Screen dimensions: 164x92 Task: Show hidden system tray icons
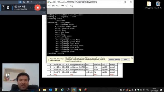click(x=118, y=90)
